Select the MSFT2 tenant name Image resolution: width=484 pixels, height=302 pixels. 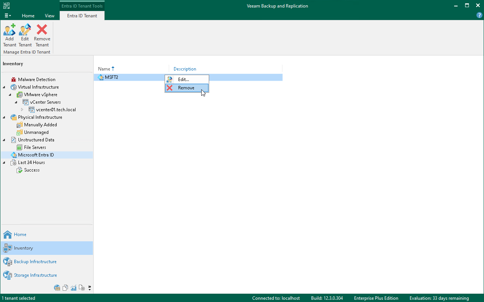[112, 77]
